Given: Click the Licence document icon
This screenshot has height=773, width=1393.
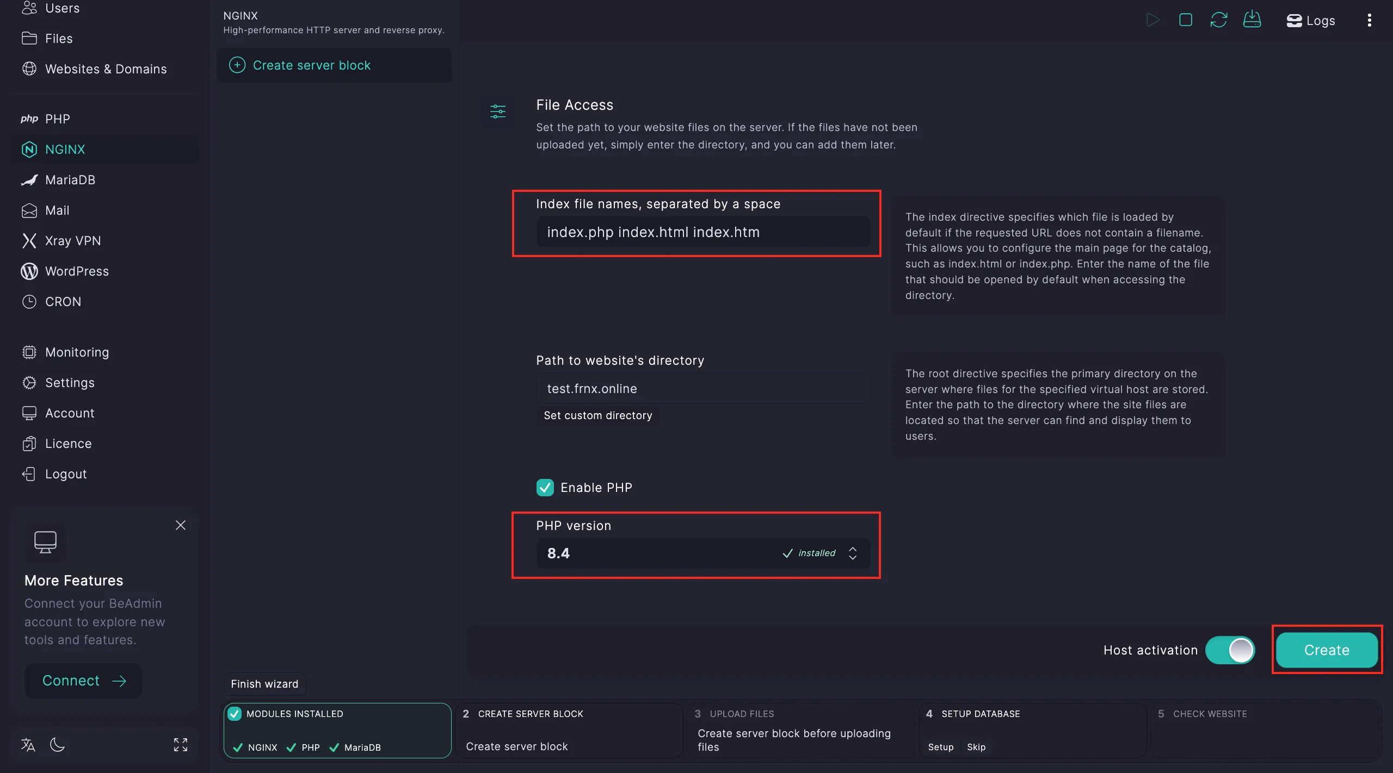Looking at the screenshot, I should (x=29, y=444).
